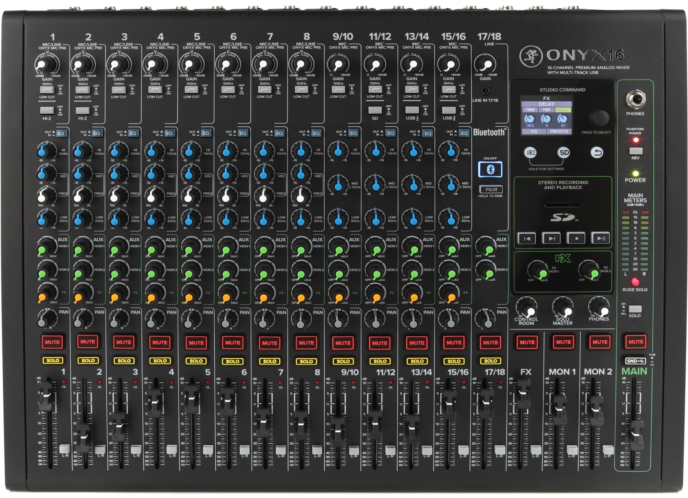Tap the round FX button in Studio Command

click(531, 152)
